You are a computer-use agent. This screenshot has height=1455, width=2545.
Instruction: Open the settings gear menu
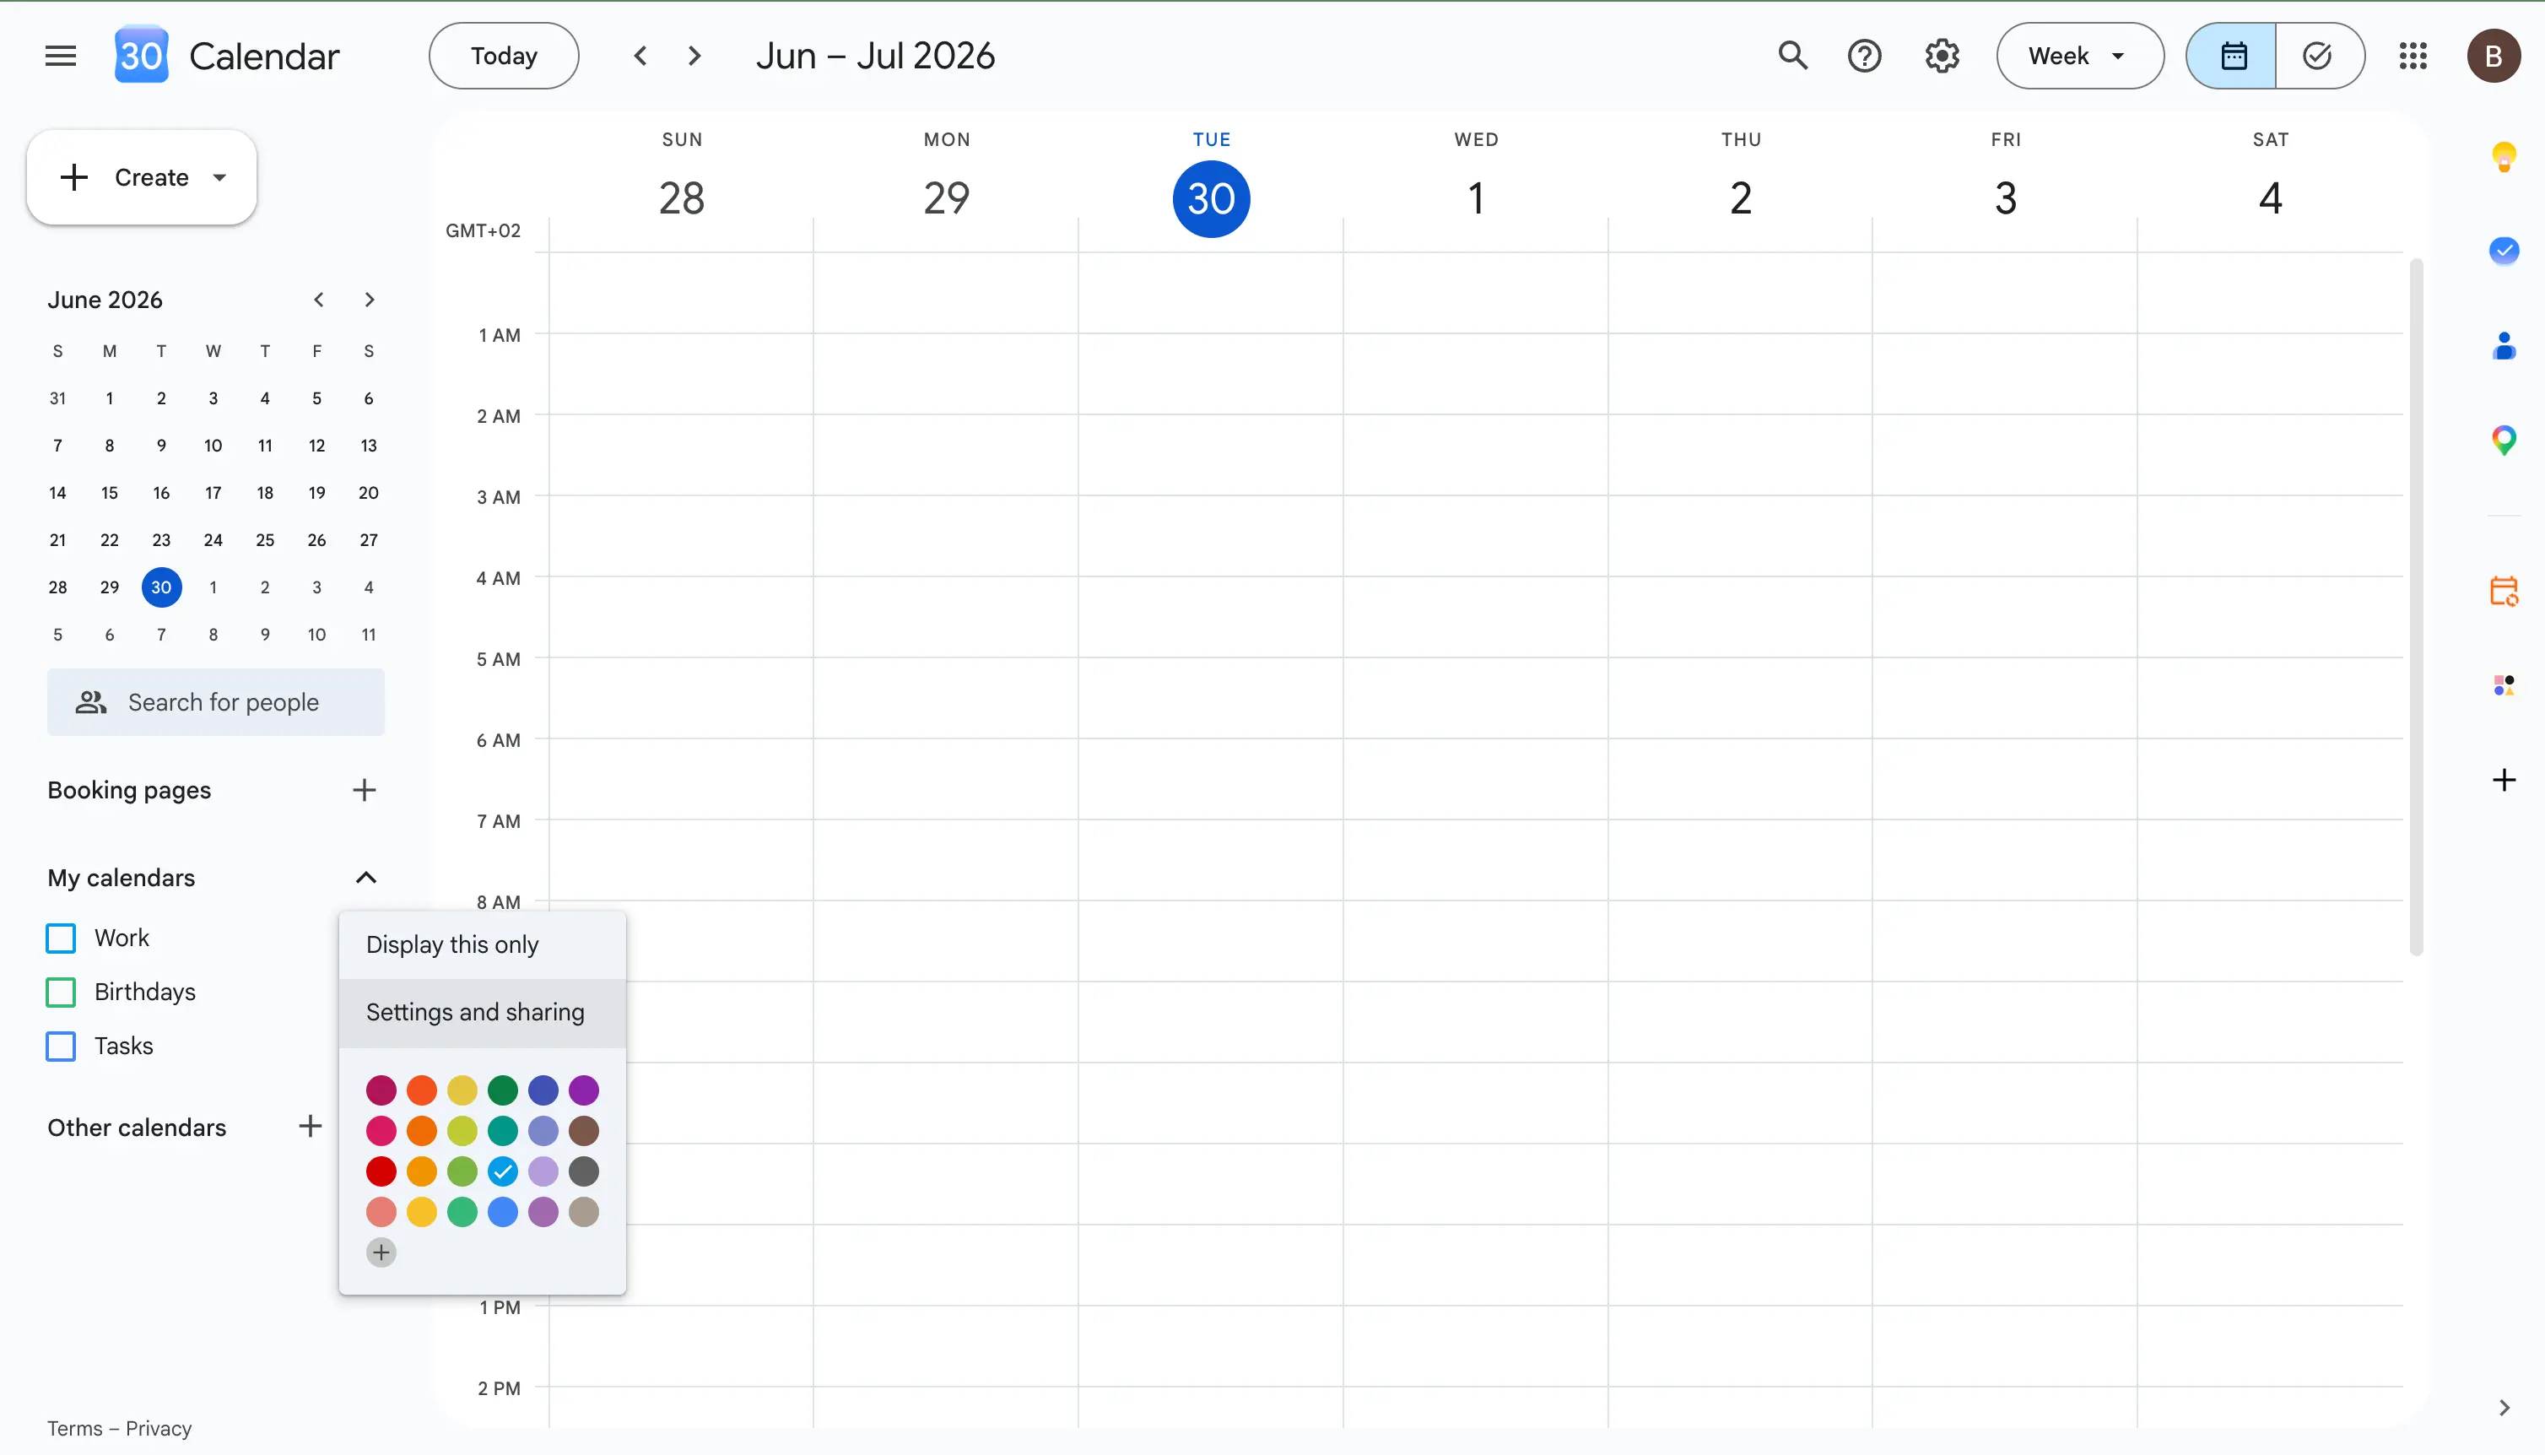pos(1942,56)
